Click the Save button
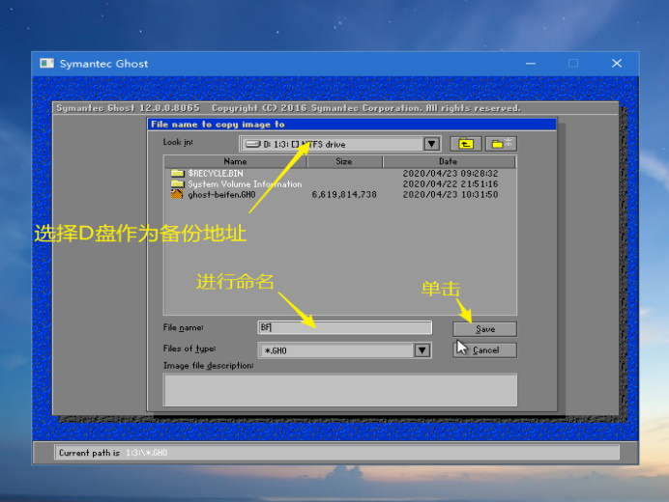This screenshot has height=502, width=669. 484,329
